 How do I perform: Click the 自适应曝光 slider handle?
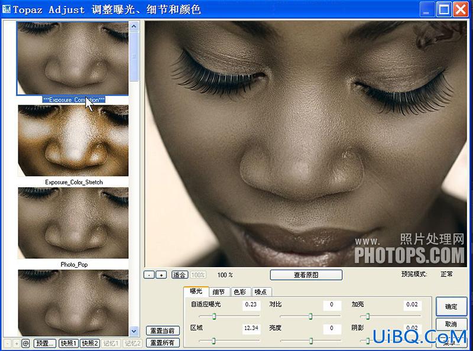pos(214,316)
